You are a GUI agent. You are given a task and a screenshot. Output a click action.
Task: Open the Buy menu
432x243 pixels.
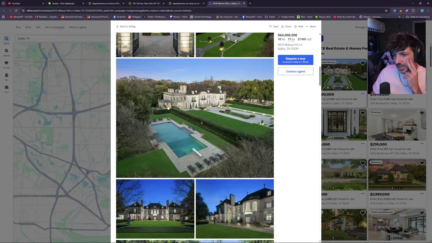click(18, 27)
